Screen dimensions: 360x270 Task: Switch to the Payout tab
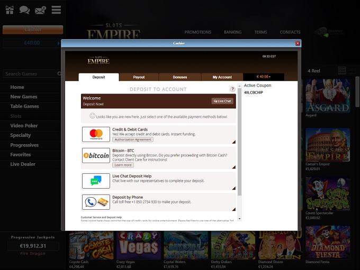139,77
